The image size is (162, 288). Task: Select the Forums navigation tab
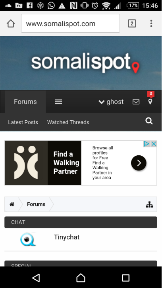coord(25,102)
